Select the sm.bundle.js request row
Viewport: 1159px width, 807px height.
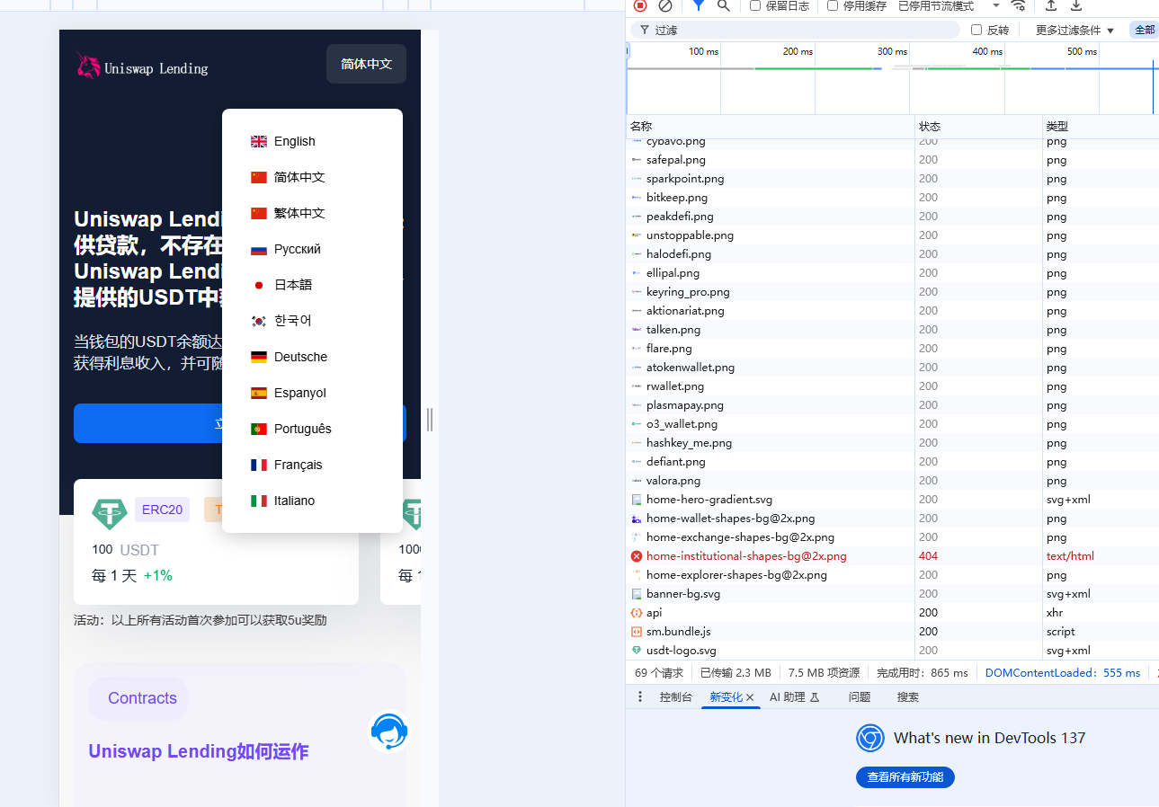(x=892, y=632)
